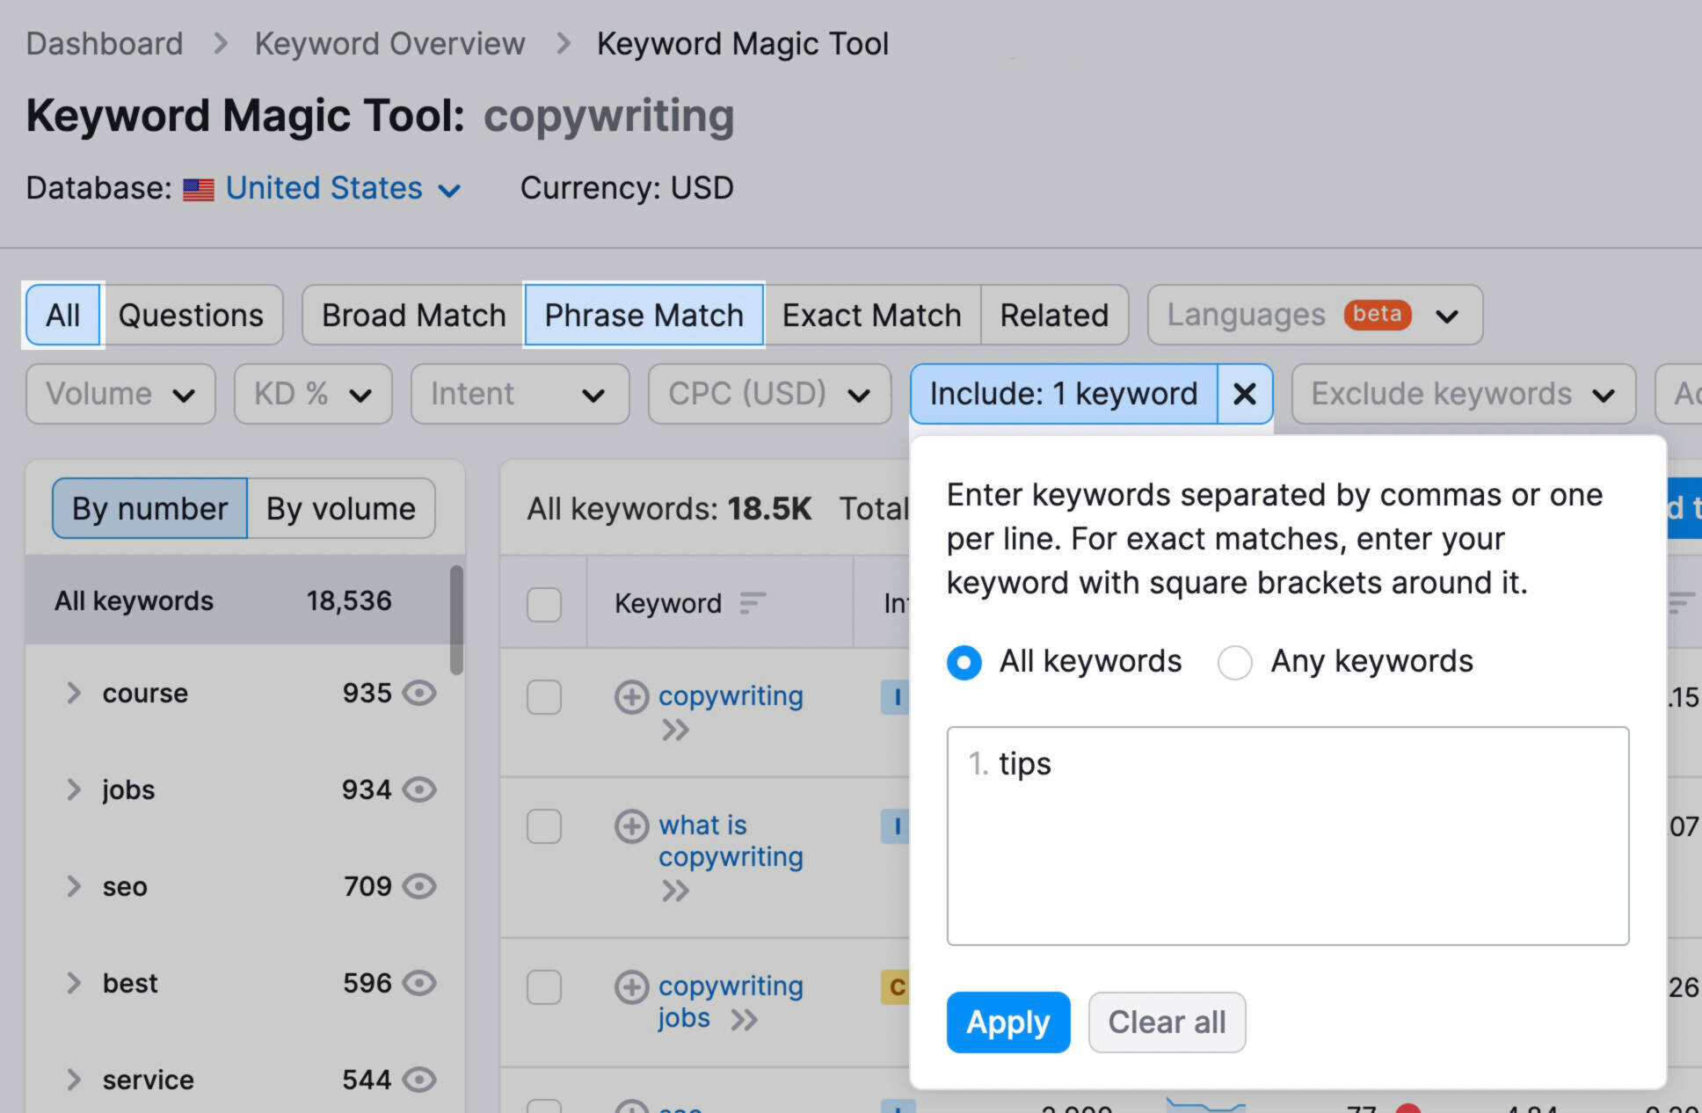Screen dimensions: 1702x1113
Task: Sort by Keyword column sort icon
Action: pos(753,603)
